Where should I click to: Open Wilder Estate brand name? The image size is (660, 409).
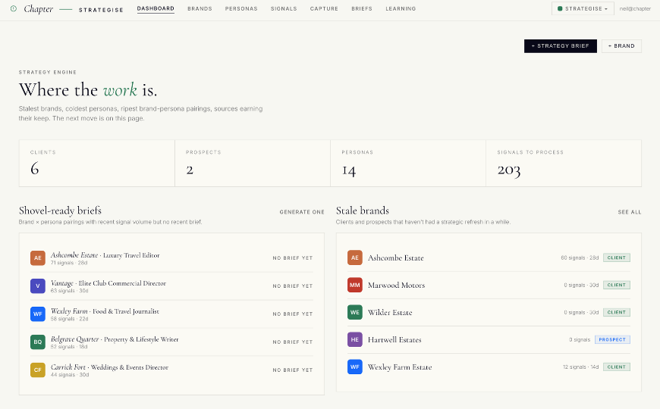coord(390,312)
